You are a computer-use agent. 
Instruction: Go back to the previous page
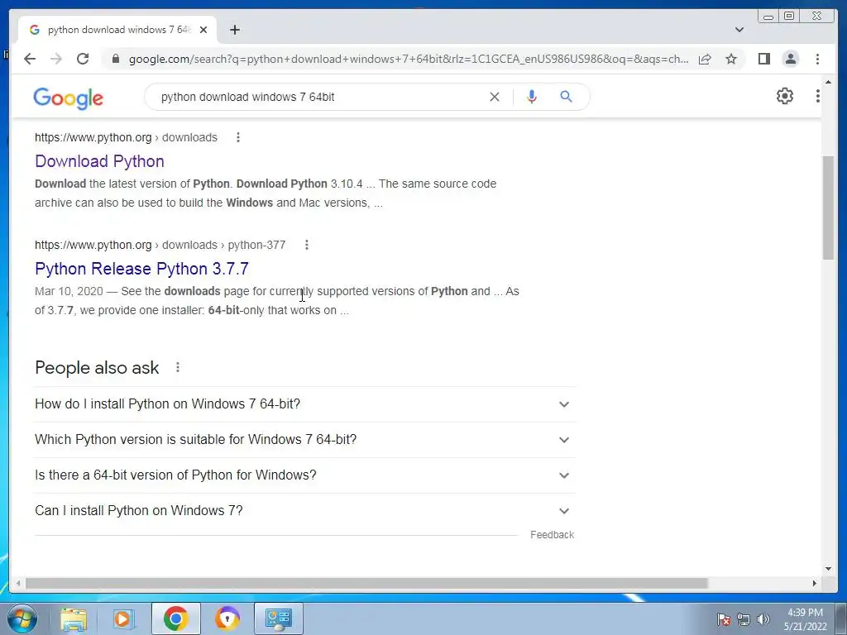click(x=30, y=59)
